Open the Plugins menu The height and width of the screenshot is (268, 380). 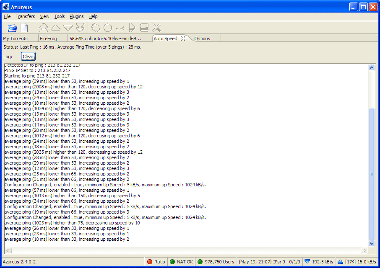(x=77, y=16)
